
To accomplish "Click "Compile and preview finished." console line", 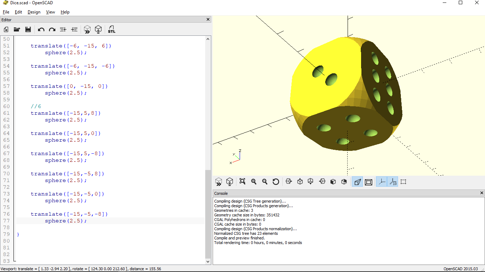I will pyautogui.click(x=239, y=238).
